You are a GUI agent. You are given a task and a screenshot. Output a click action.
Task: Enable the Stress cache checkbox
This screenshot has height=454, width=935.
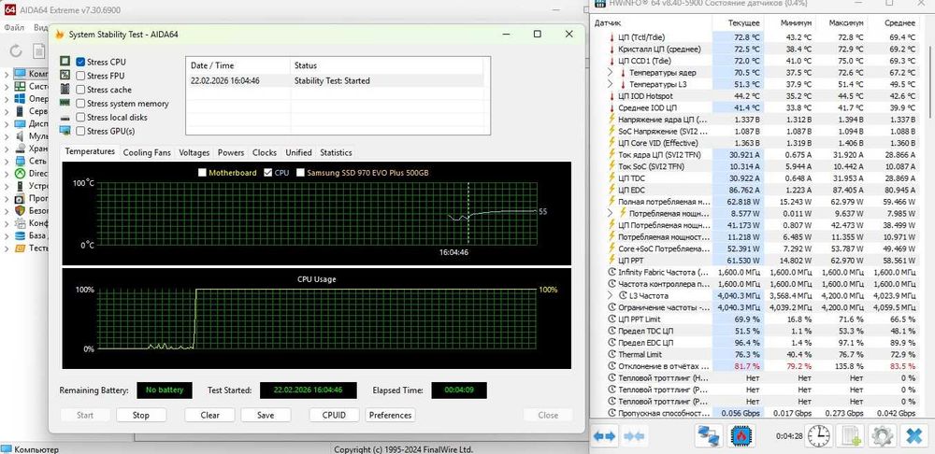click(80, 90)
